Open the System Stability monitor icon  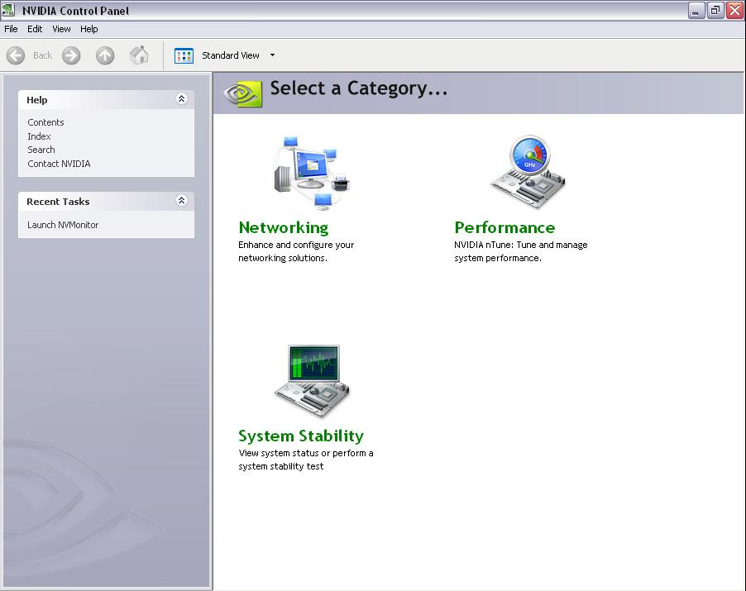point(312,381)
